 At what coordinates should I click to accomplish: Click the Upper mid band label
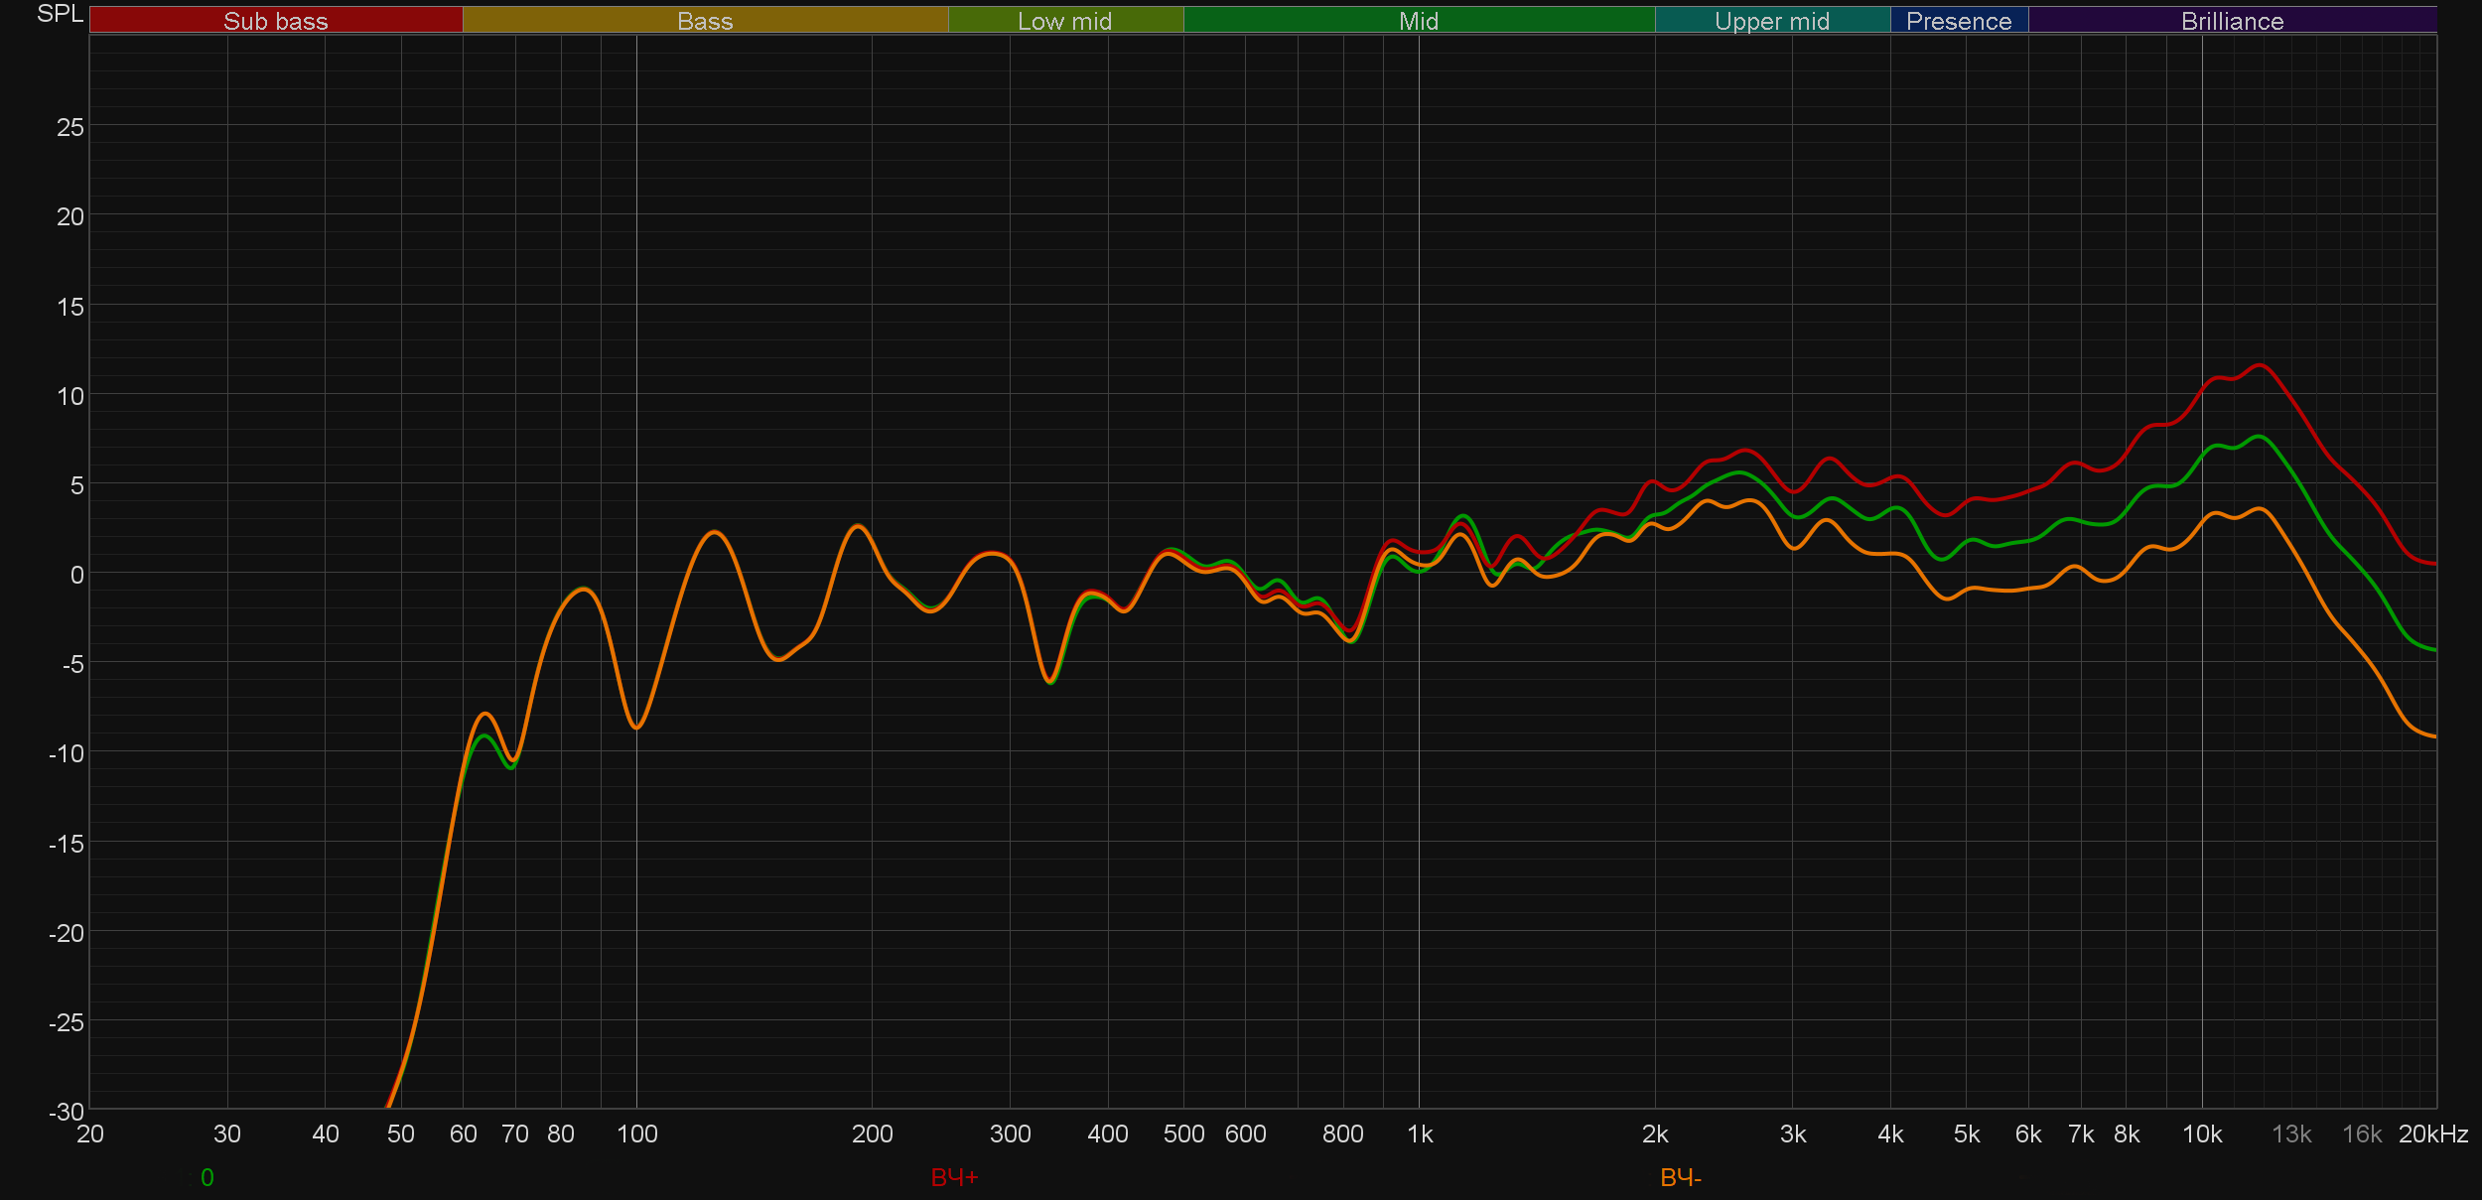(x=1771, y=21)
